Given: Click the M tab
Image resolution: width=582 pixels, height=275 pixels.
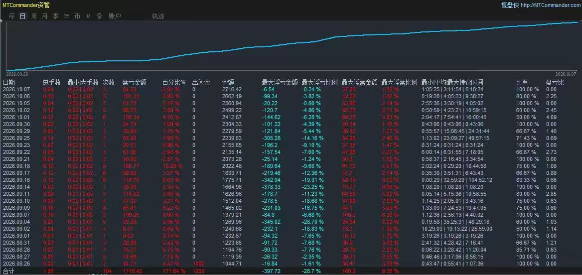Looking at the screenshot, I should [88, 16].
